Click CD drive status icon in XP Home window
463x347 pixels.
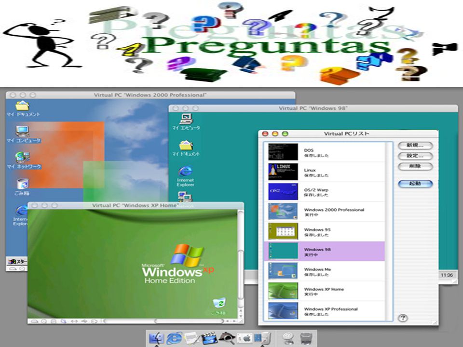point(44,321)
